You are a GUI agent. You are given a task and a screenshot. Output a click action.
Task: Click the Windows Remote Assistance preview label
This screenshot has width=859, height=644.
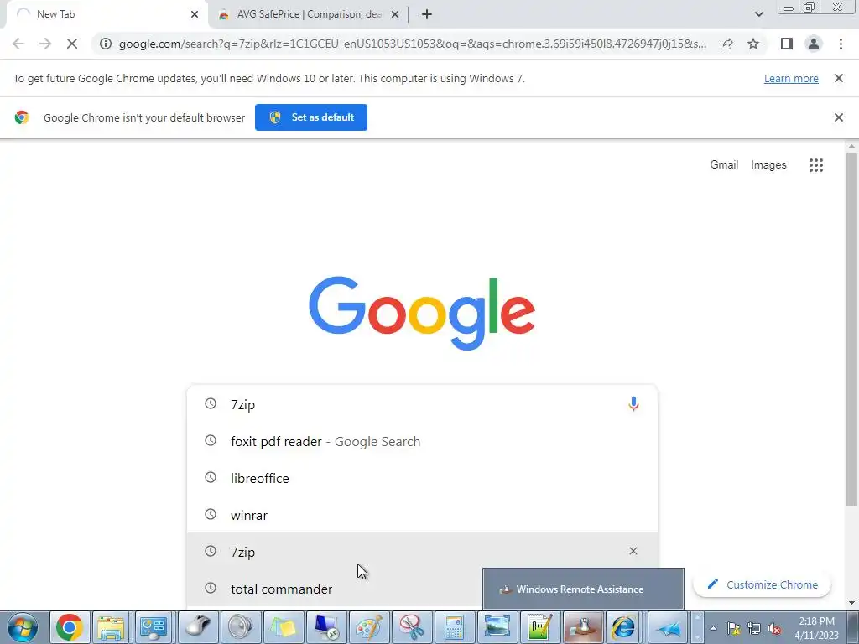tap(583, 589)
